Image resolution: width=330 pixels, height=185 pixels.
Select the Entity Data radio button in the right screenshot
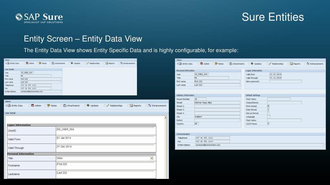pyautogui.click(x=178, y=64)
